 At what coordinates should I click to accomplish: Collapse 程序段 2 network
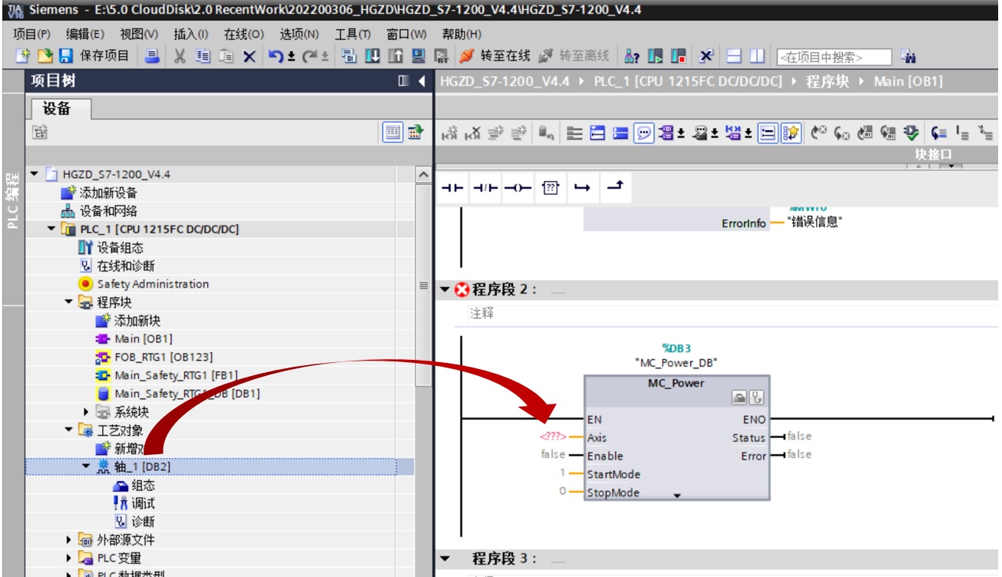point(445,290)
